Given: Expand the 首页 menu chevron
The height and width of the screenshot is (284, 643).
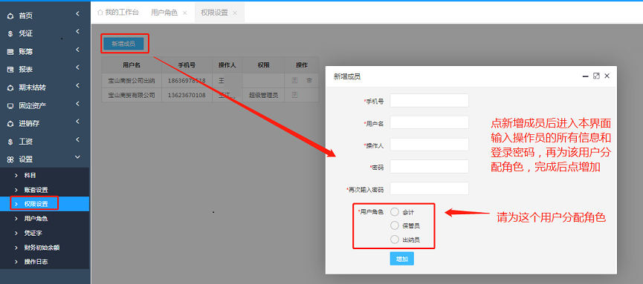Looking at the screenshot, I should (x=77, y=14).
